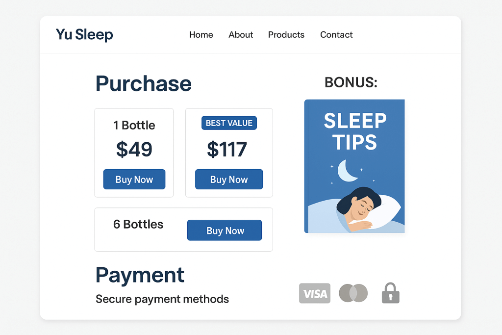Click the secure payment lock icon
Screen dimensions: 502x335
point(390,293)
